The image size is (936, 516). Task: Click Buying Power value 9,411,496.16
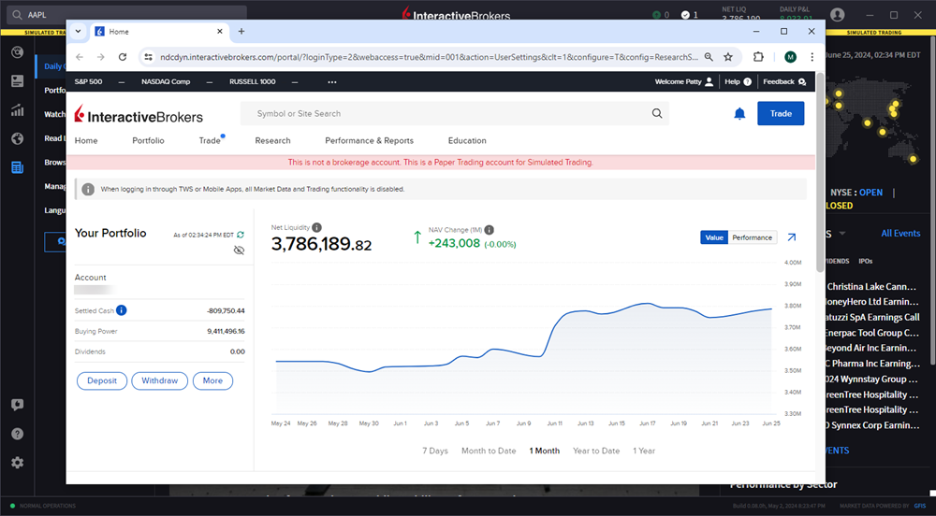[x=226, y=331]
